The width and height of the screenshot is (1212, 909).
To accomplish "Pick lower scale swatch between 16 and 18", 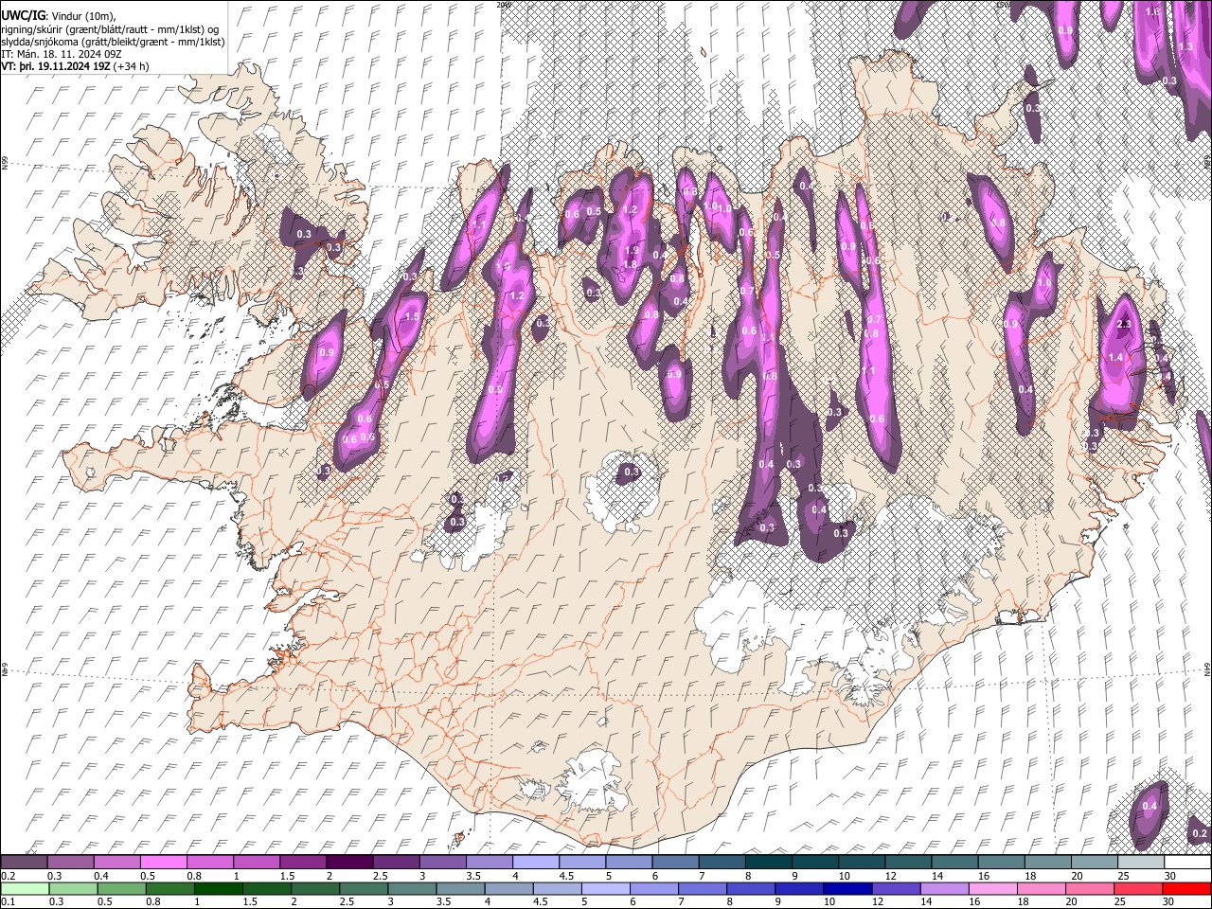I will [994, 888].
